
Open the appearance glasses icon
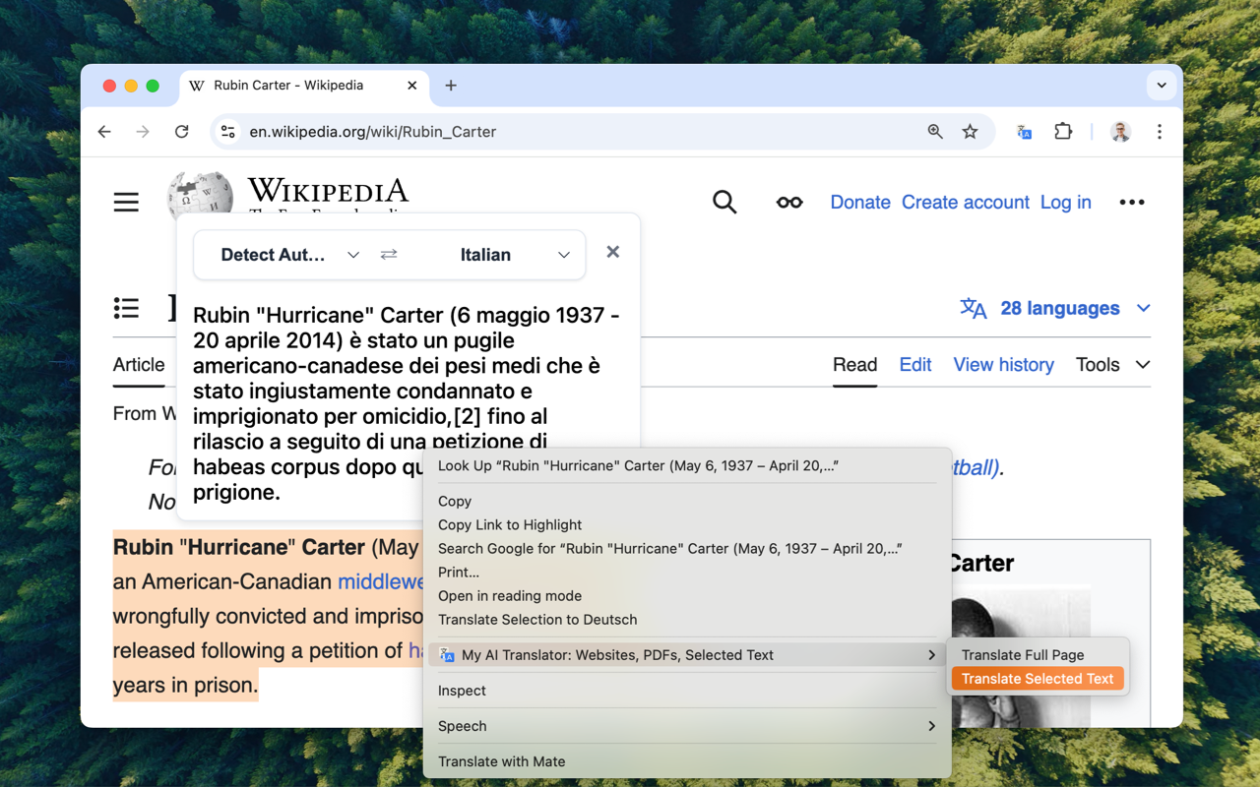click(x=788, y=203)
